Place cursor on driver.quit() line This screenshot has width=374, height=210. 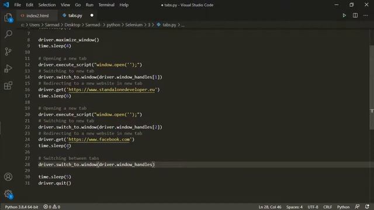point(54,183)
